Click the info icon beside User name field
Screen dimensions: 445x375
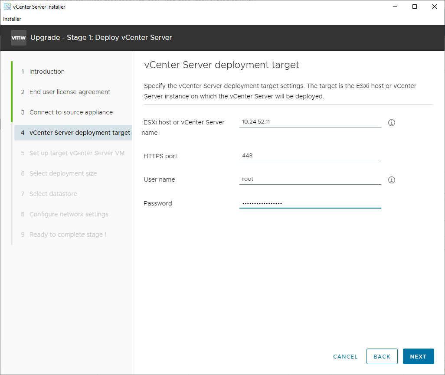pos(391,180)
